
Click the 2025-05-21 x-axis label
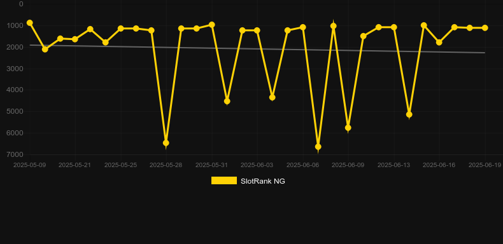point(74,165)
